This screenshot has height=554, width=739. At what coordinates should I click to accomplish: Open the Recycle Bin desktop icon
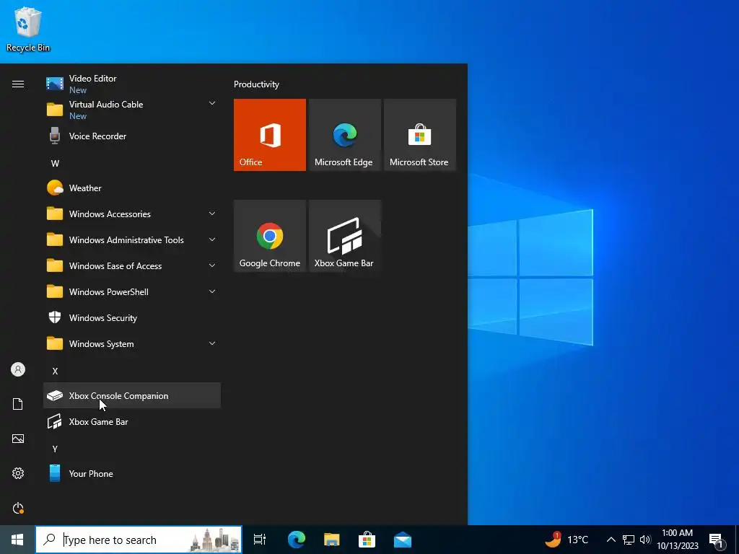click(28, 29)
